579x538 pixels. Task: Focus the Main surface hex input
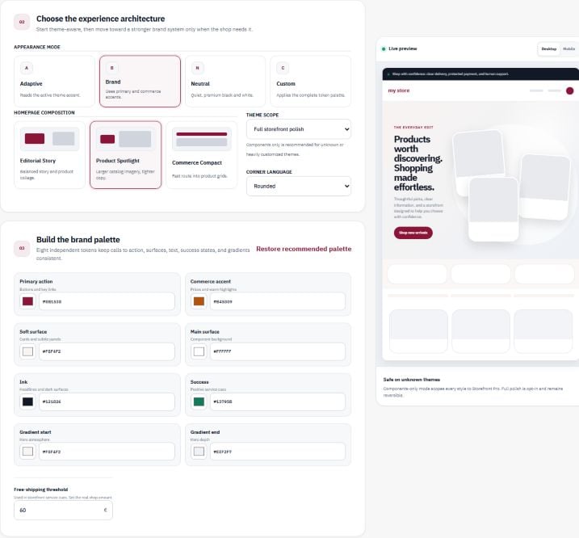[278, 351]
